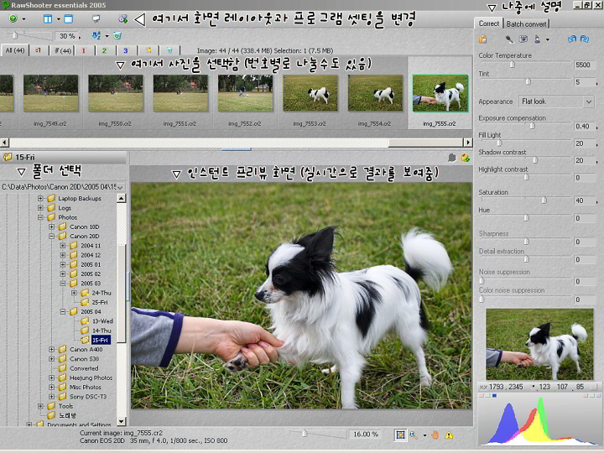This screenshot has width=604, height=453.
Task: Select the 14-Thu folder
Action: click(x=102, y=331)
